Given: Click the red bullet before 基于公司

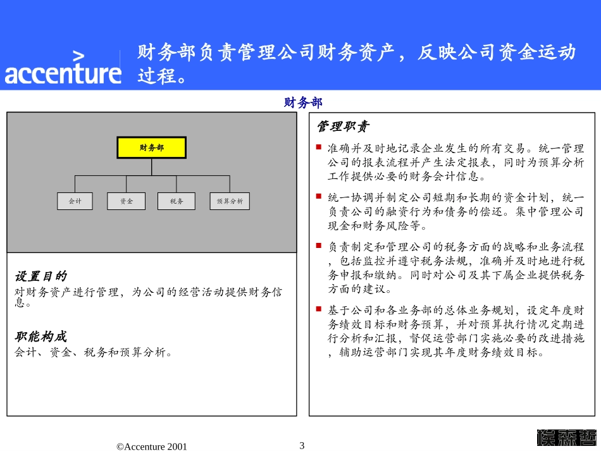Looking at the screenshot, I should pyautogui.click(x=318, y=309).
